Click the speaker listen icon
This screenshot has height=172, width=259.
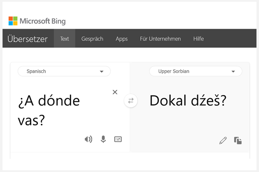pyautogui.click(x=88, y=139)
